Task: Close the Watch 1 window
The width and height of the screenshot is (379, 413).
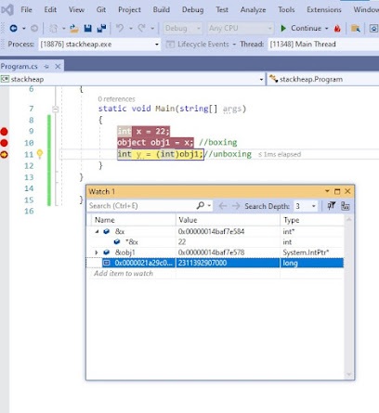Action: (347, 191)
